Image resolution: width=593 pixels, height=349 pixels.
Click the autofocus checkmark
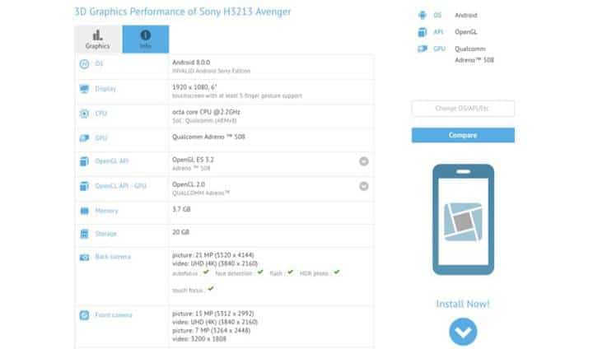coord(206,272)
